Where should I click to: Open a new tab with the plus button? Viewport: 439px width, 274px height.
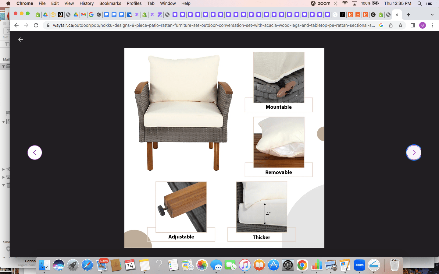(x=409, y=15)
